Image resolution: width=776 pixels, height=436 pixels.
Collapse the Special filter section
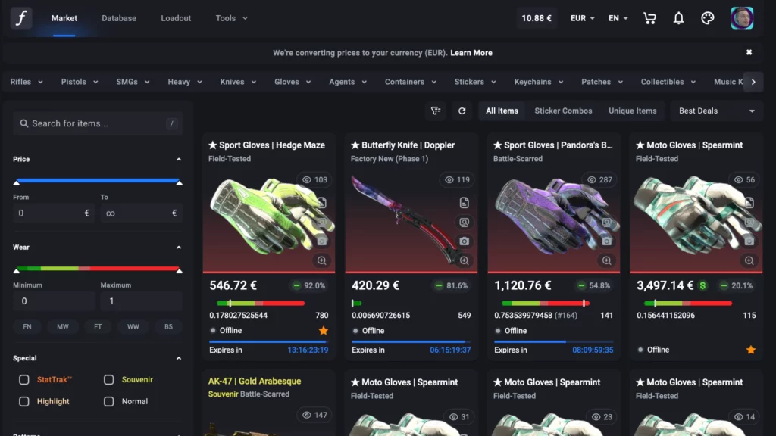(x=179, y=358)
